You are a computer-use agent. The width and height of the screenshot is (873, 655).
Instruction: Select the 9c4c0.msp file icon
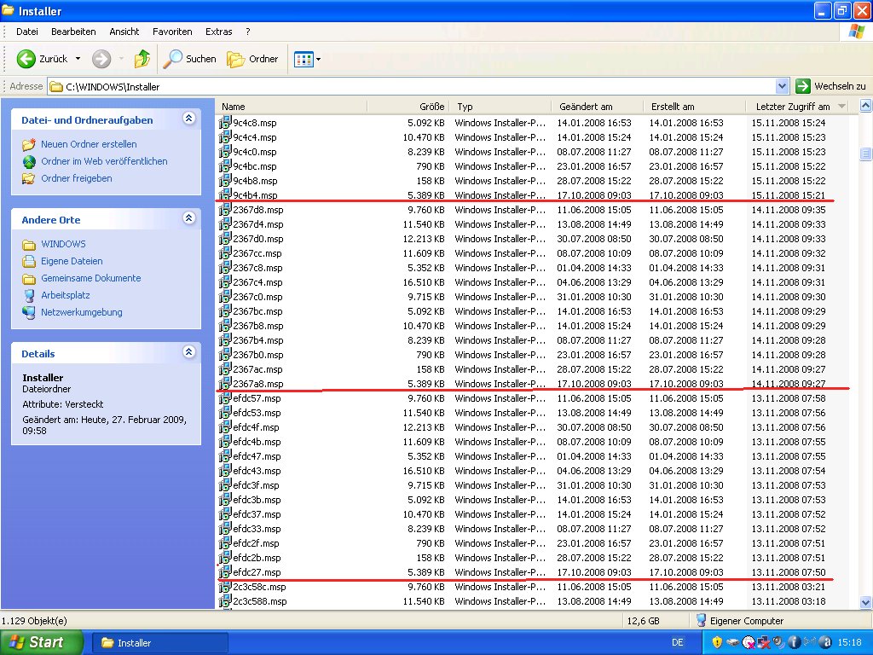(x=225, y=152)
